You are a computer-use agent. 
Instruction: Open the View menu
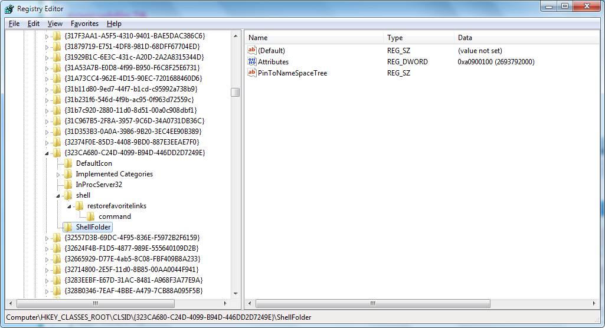[x=55, y=24]
